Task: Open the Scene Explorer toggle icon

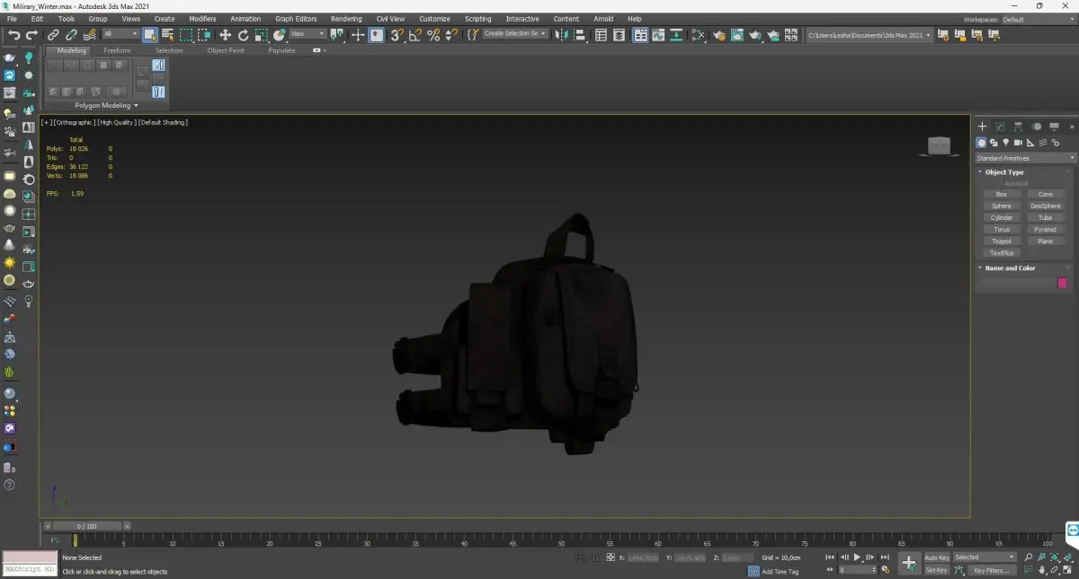Action: 602,35
